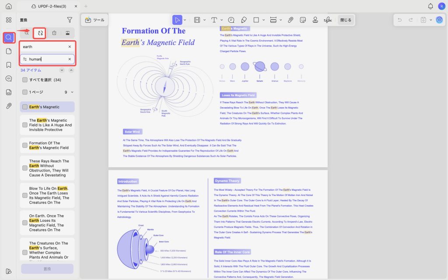Check the page 1 checkbox

tap(25, 92)
